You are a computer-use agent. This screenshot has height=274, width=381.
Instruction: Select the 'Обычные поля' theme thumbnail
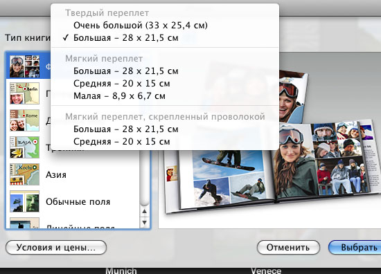coord(24,201)
